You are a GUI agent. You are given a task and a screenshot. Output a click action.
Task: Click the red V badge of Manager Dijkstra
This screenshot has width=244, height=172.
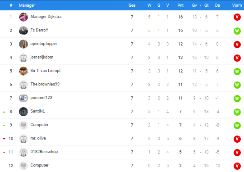point(237,17)
